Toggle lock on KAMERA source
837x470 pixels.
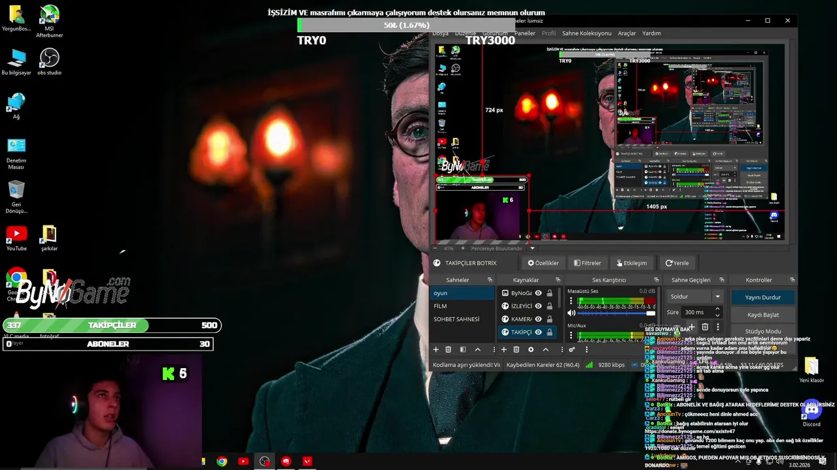[x=549, y=319]
